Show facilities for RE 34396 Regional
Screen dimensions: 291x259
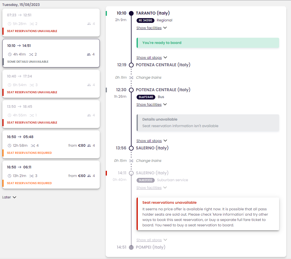pos(151,28)
